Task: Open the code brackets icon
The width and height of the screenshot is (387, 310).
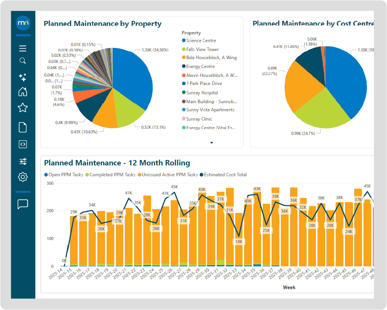Action: tap(23, 144)
